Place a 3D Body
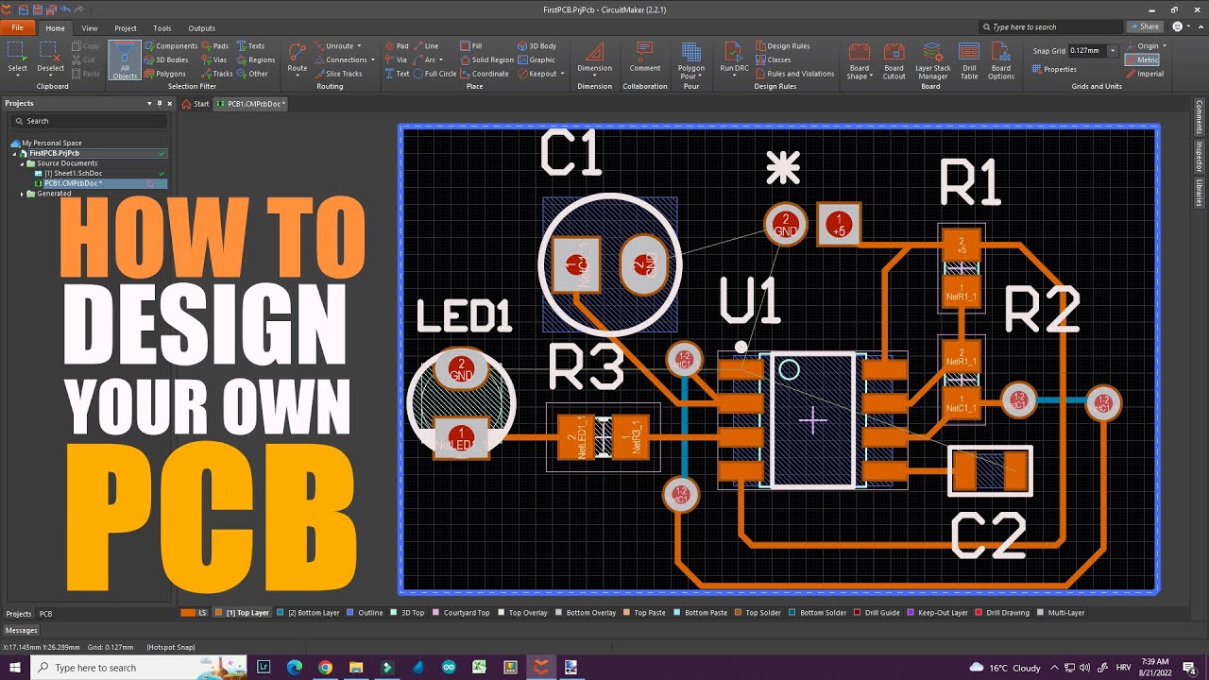This screenshot has height=680, width=1209. tap(536, 45)
